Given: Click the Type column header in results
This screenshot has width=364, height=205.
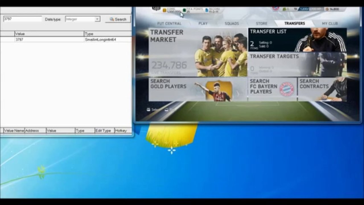Looking at the screenshot, I should coord(108,34).
